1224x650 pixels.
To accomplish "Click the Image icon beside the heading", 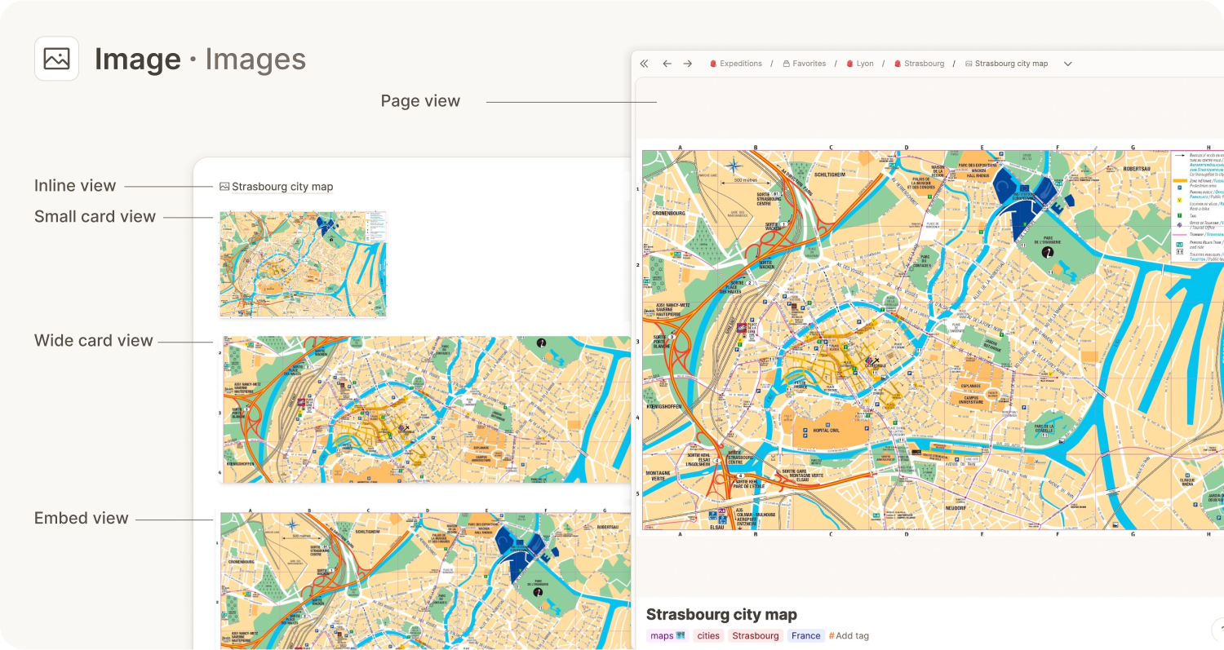I will pos(56,59).
